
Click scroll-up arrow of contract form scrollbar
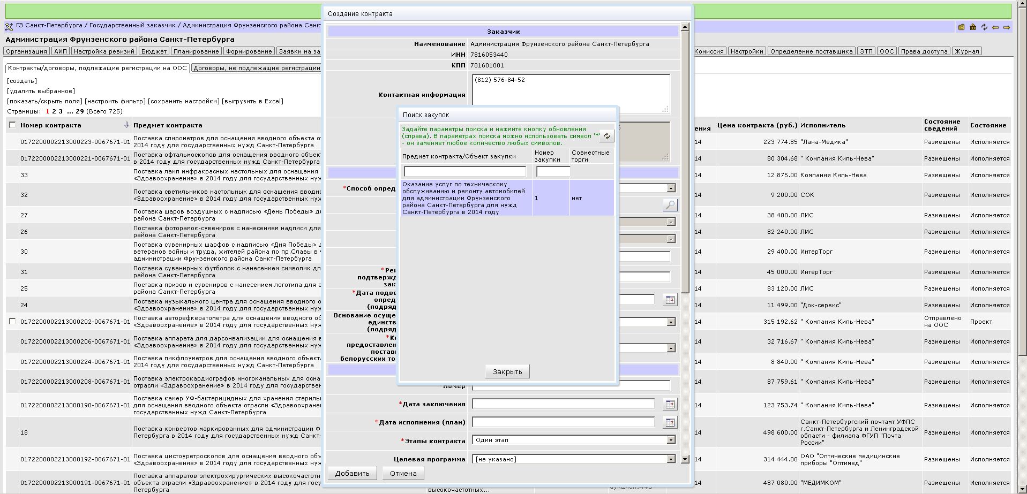685,27
